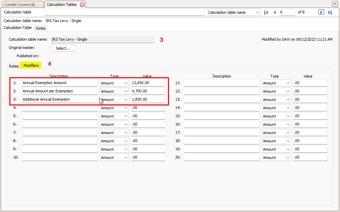Click the 1,850.00 value field
This screenshot has width=340, height=212.
click(148, 100)
